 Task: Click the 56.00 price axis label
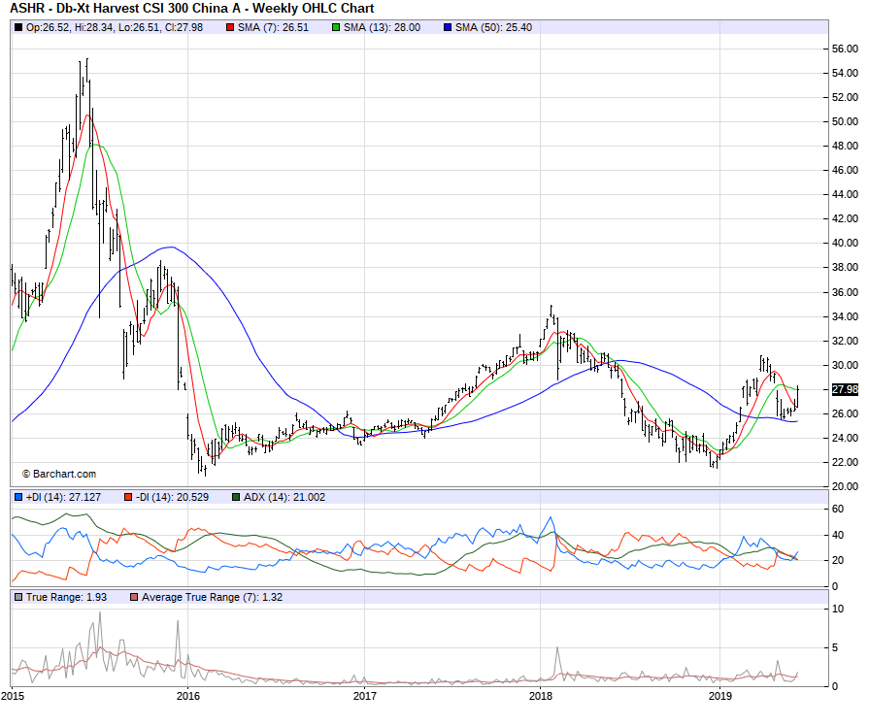coord(845,49)
